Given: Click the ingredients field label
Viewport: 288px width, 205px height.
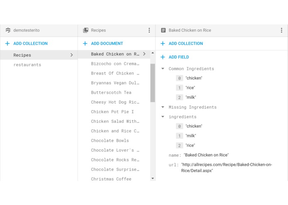Looking at the screenshot, I should point(182,117).
